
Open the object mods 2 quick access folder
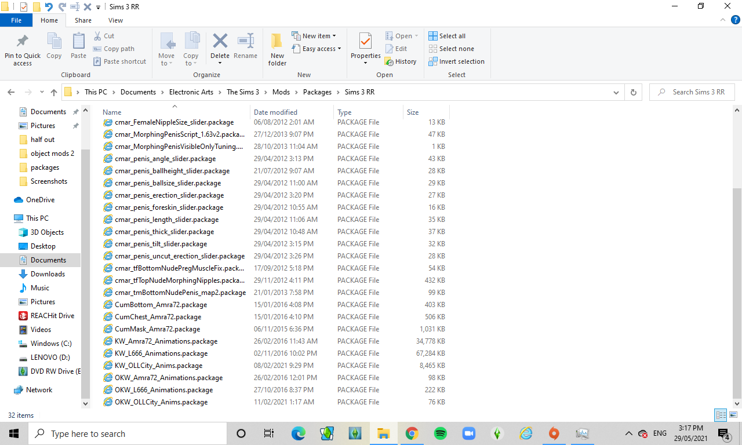click(52, 154)
